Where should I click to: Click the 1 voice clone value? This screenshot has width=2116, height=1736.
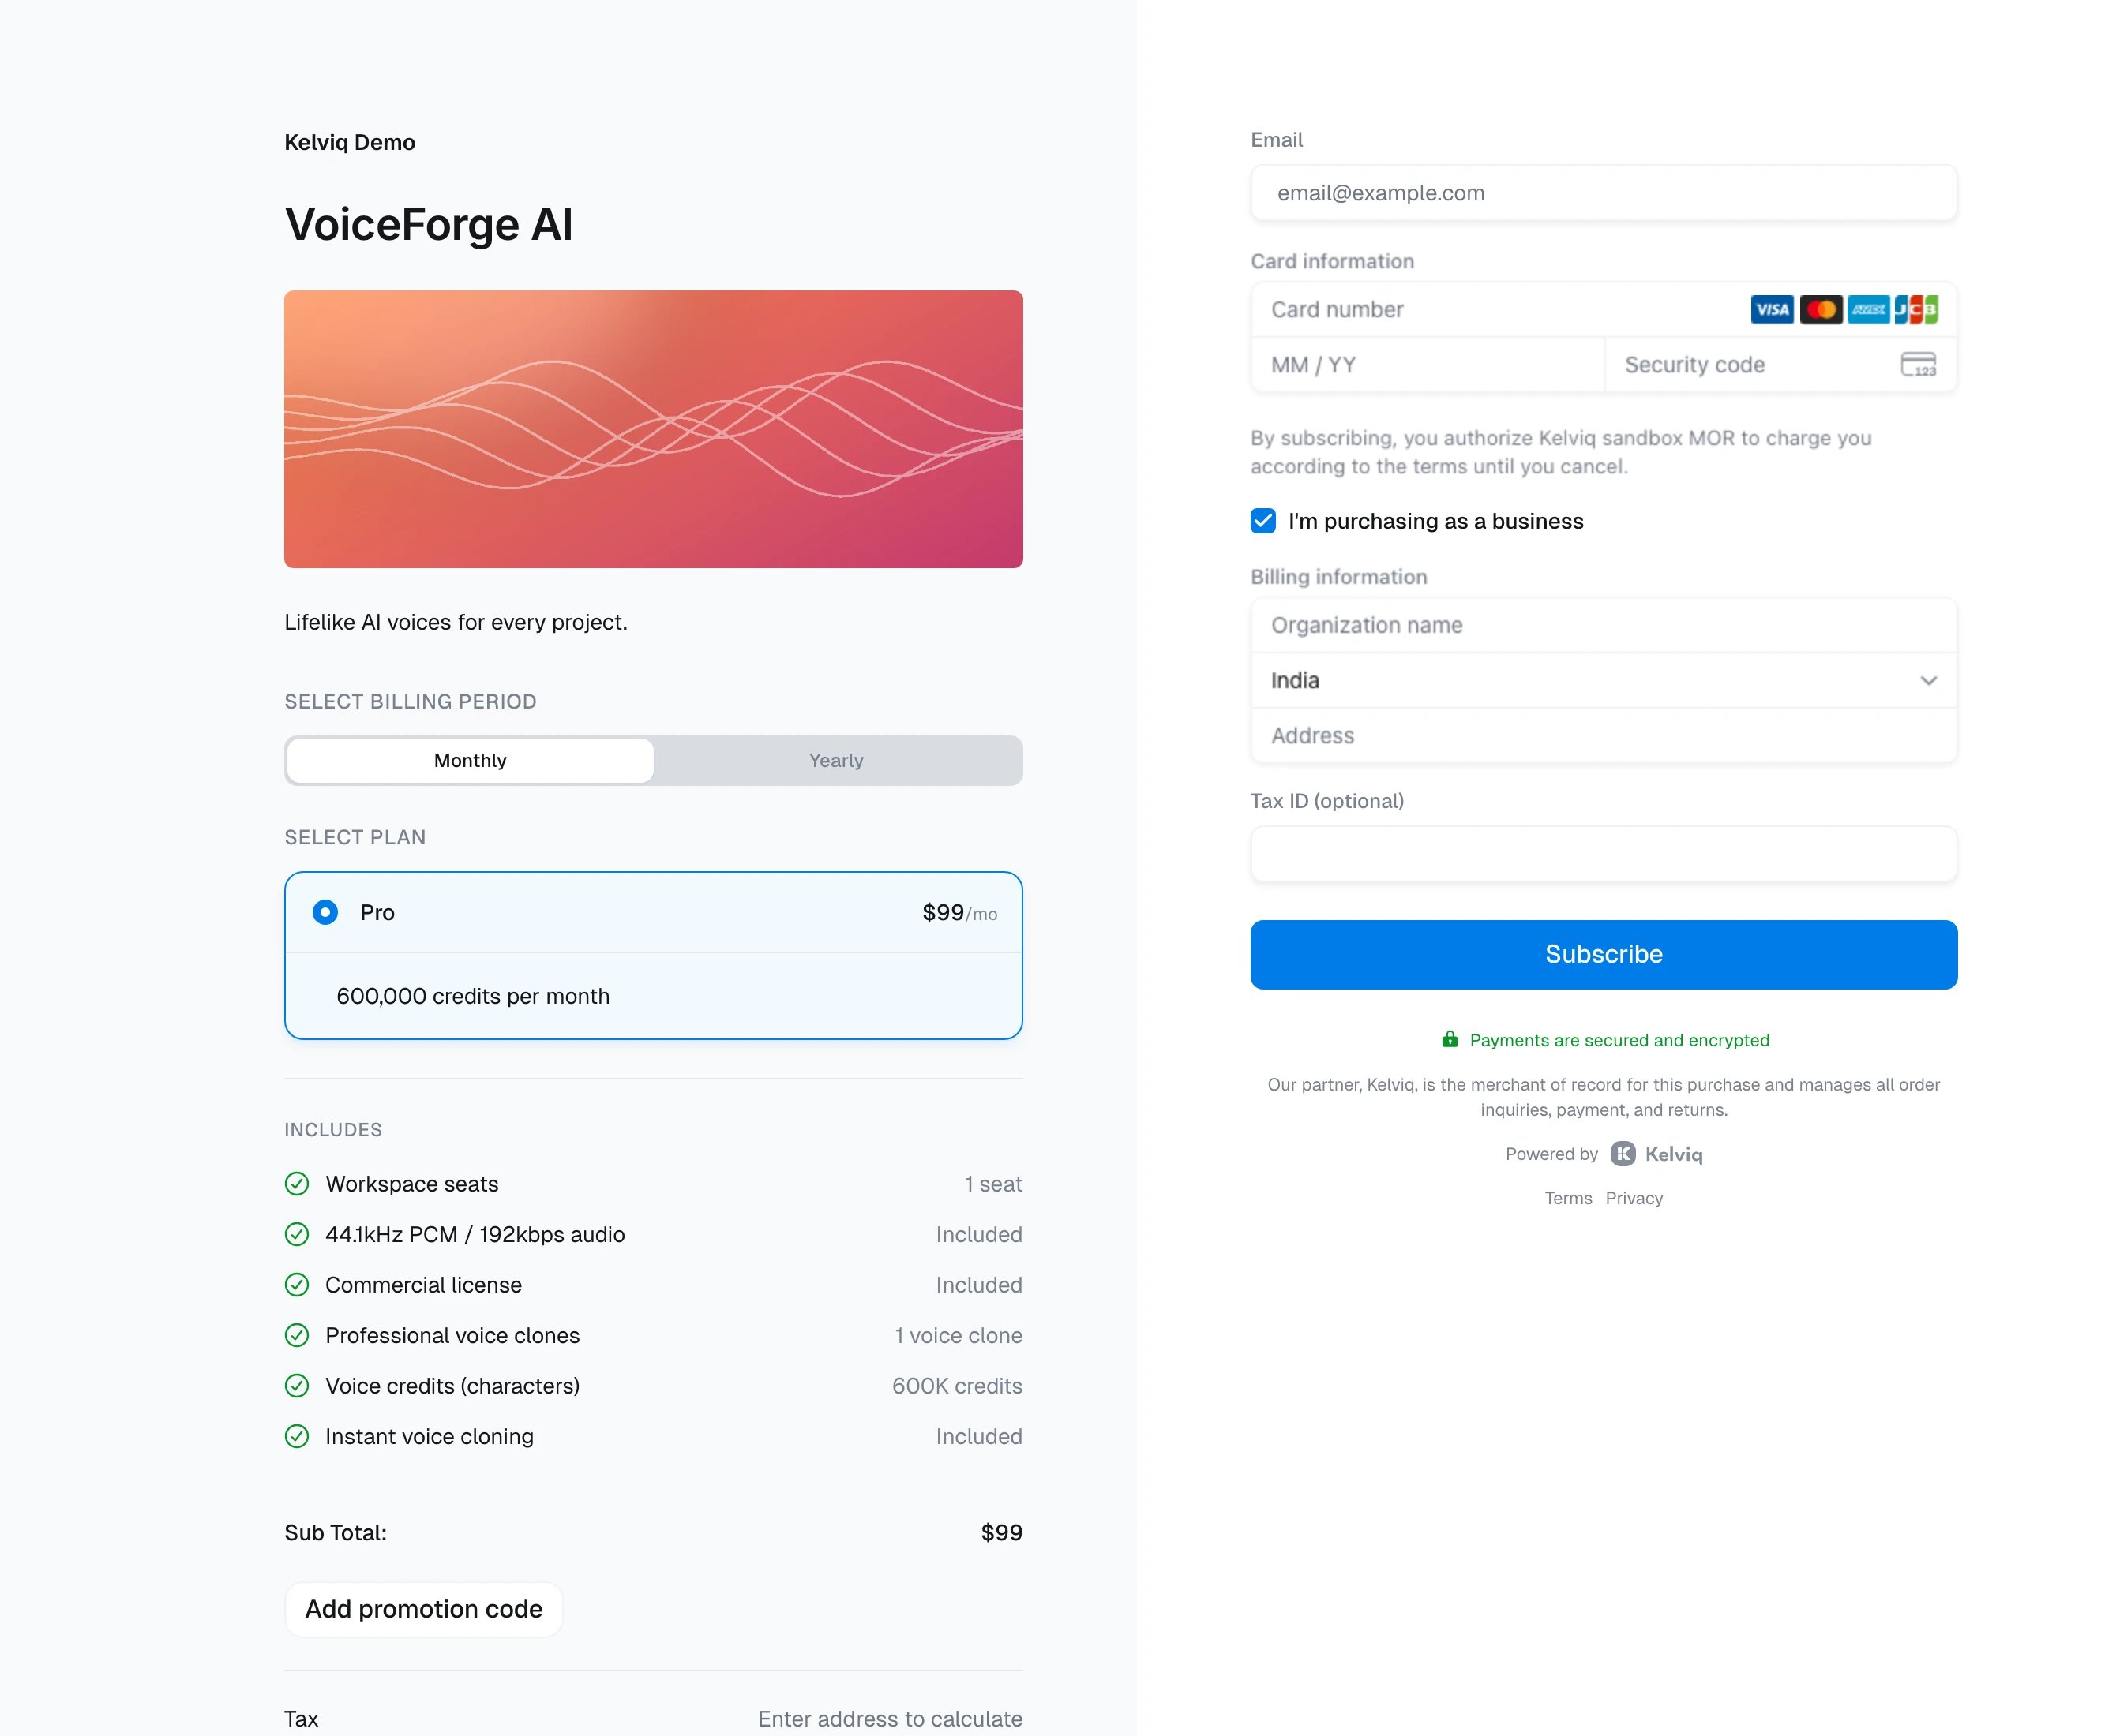tap(959, 1335)
